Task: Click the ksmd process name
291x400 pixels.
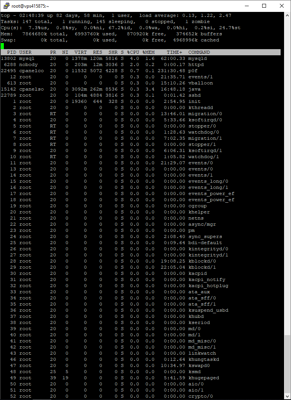Action: click(x=195, y=372)
